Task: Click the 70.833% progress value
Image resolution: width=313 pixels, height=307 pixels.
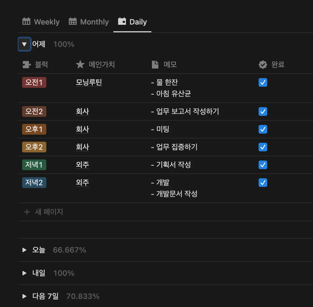Action: pos(83,296)
